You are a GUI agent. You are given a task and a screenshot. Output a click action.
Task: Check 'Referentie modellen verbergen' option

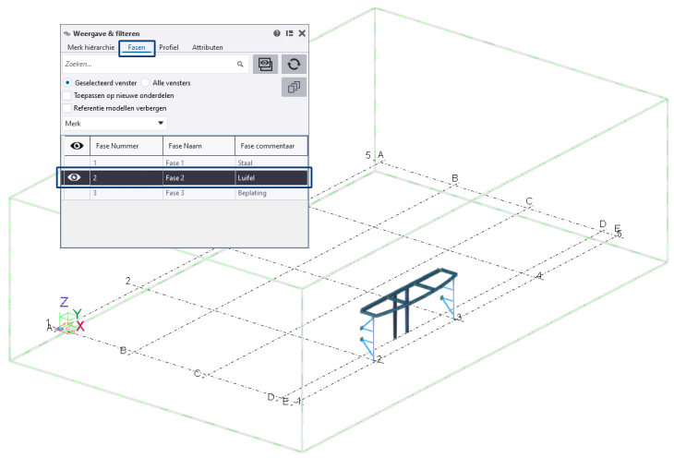click(67, 107)
